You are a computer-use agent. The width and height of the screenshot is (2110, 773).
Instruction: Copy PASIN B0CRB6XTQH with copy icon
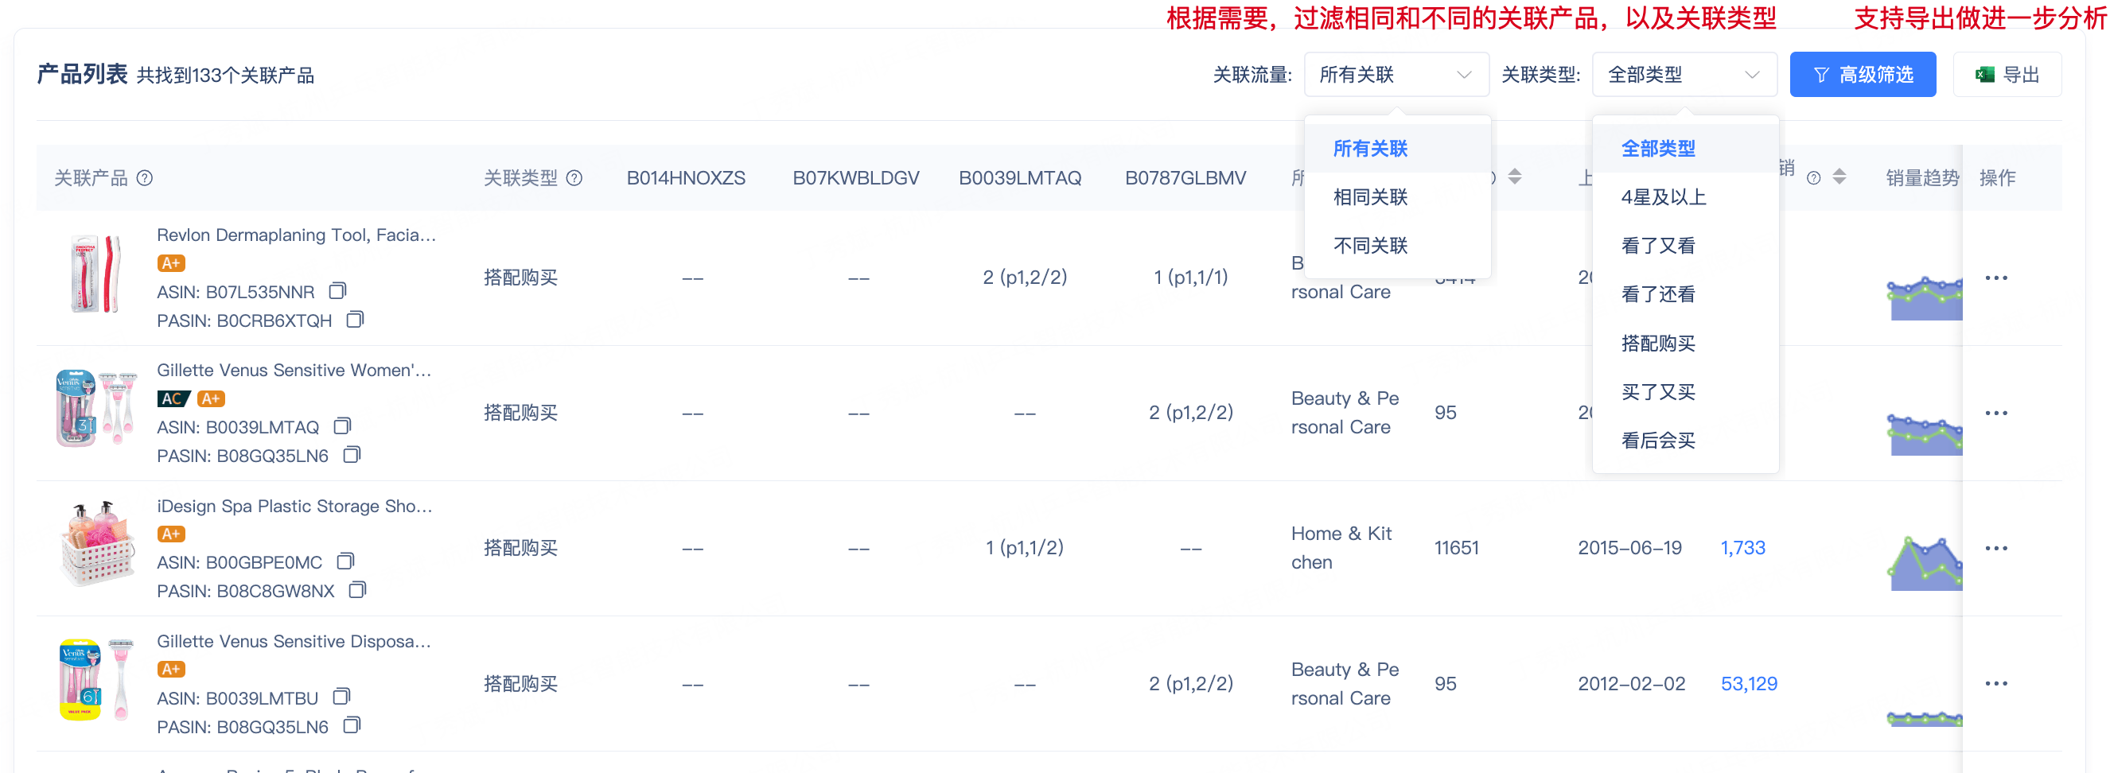click(x=355, y=320)
